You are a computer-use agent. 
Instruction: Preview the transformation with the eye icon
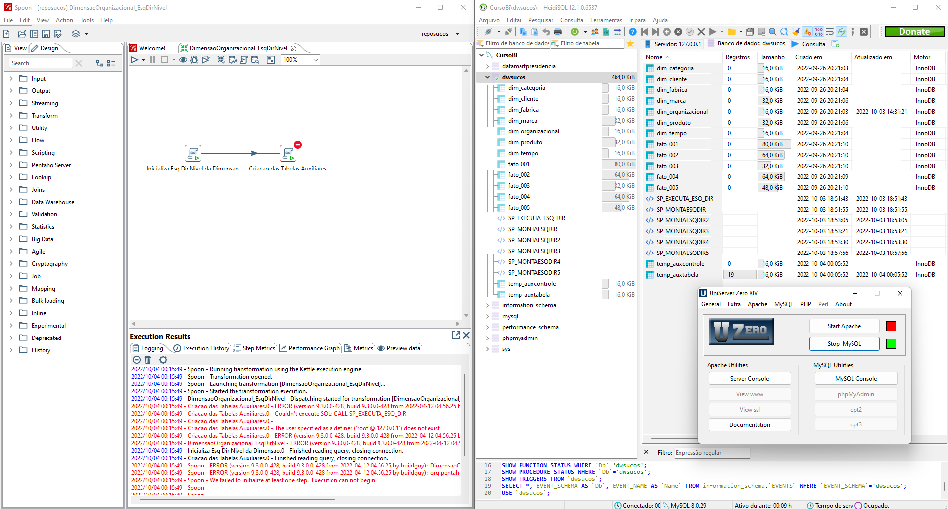pyautogui.click(x=183, y=60)
